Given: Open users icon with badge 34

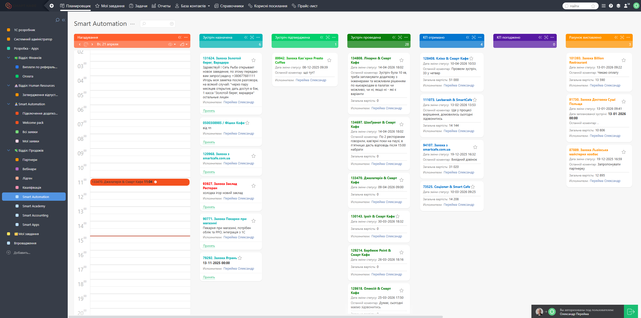Looking at the screenshot, I should [626, 6].
